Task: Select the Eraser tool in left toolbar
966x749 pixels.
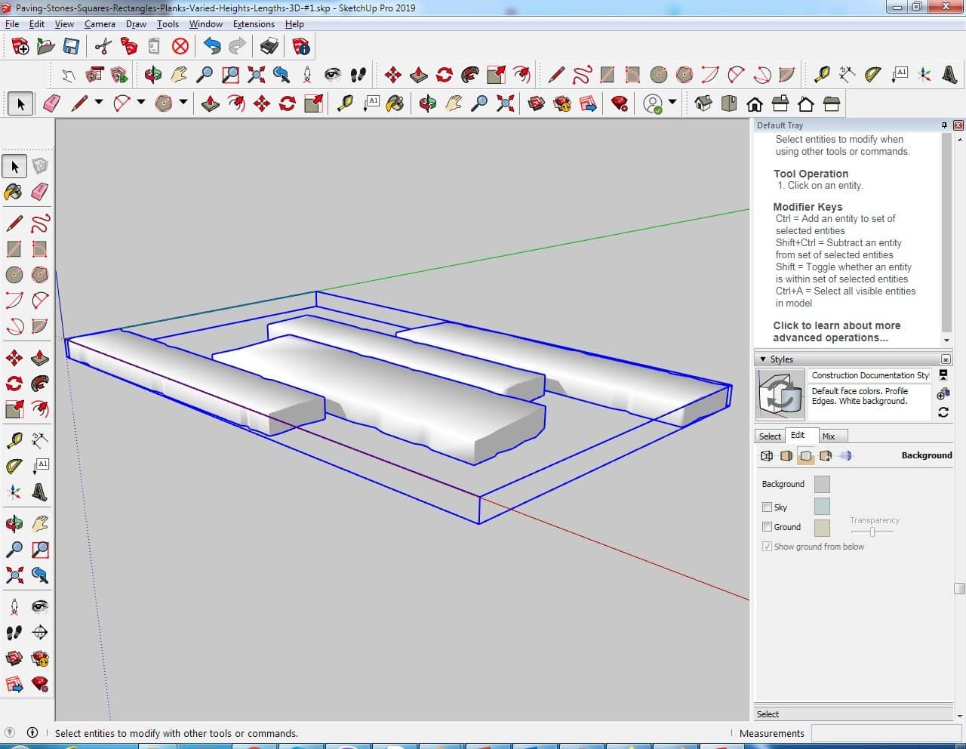Action: pyautogui.click(x=40, y=192)
